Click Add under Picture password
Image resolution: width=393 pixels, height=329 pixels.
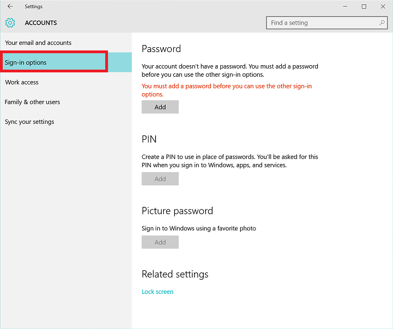(x=160, y=242)
